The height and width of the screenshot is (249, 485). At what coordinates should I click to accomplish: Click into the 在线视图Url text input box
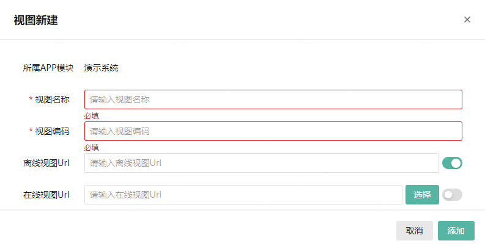(x=243, y=195)
